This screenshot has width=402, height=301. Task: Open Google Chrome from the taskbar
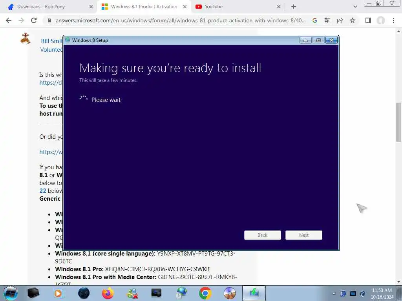point(205,293)
